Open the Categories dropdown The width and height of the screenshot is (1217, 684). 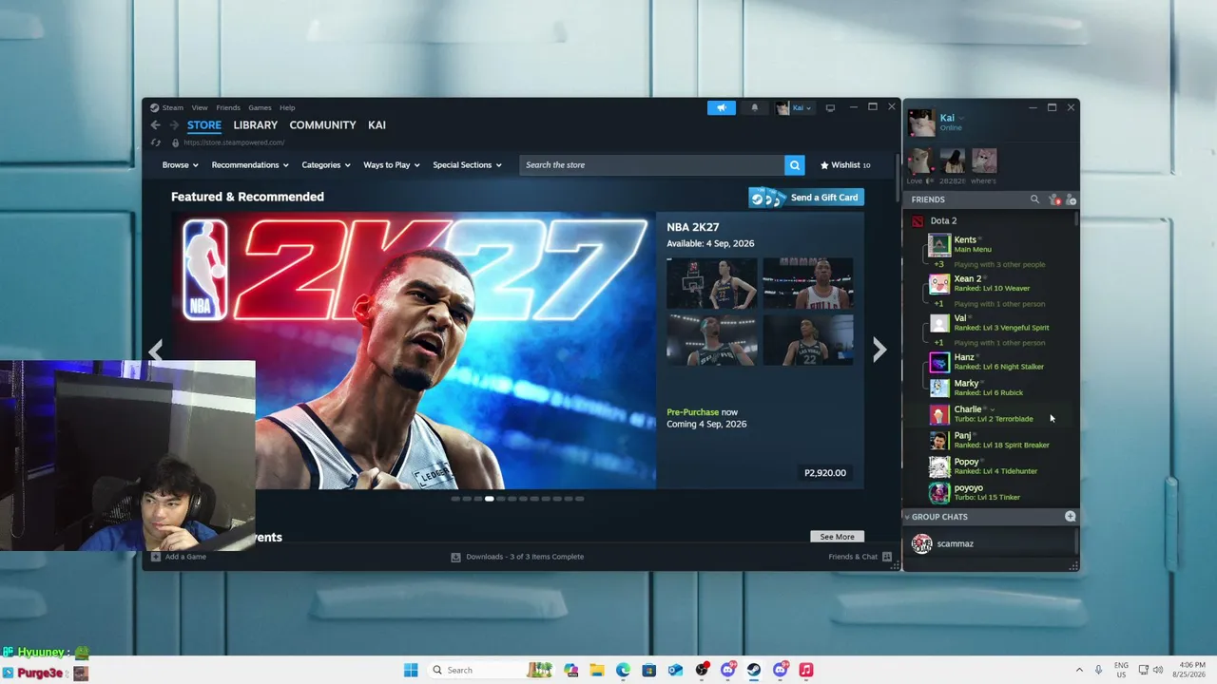326,165
